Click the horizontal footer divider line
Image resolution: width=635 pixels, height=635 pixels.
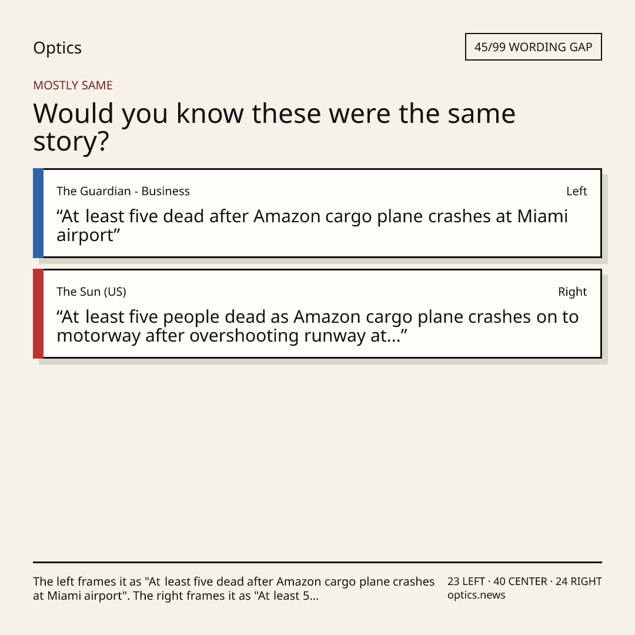[317, 562]
